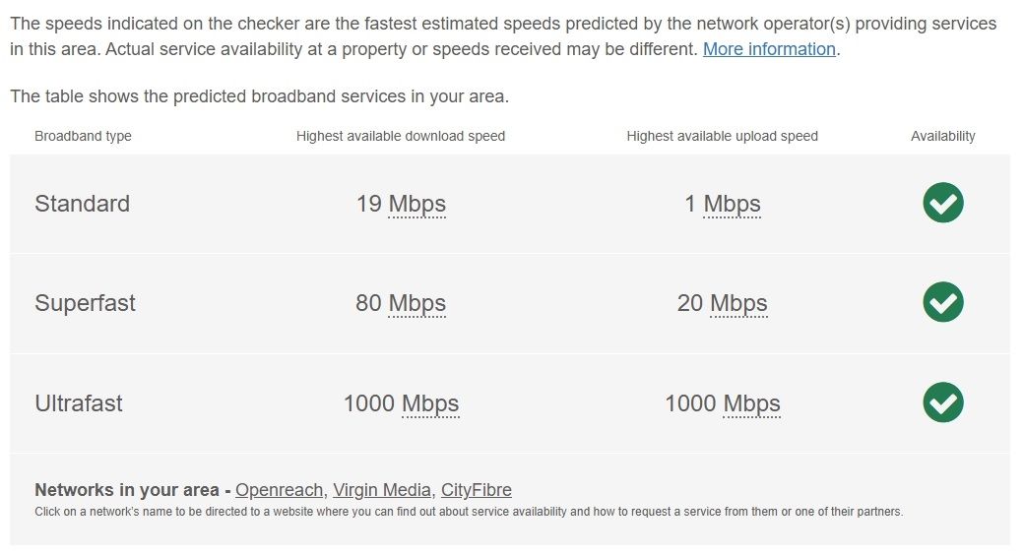
Task: Open the CityFibre network link
Action: coord(477,490)
